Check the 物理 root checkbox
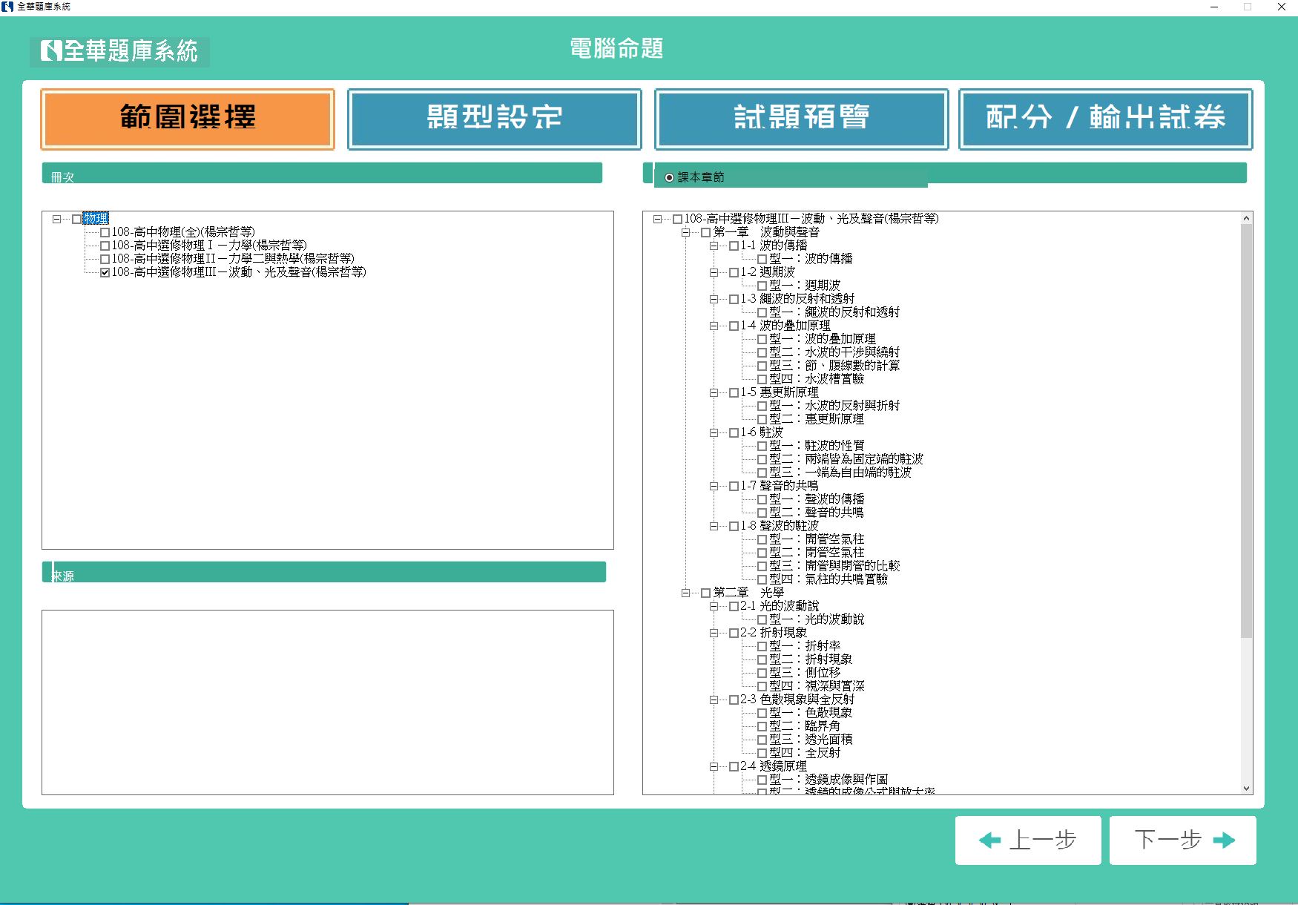This screenshot has width=1298, height=905. (76, 219)
